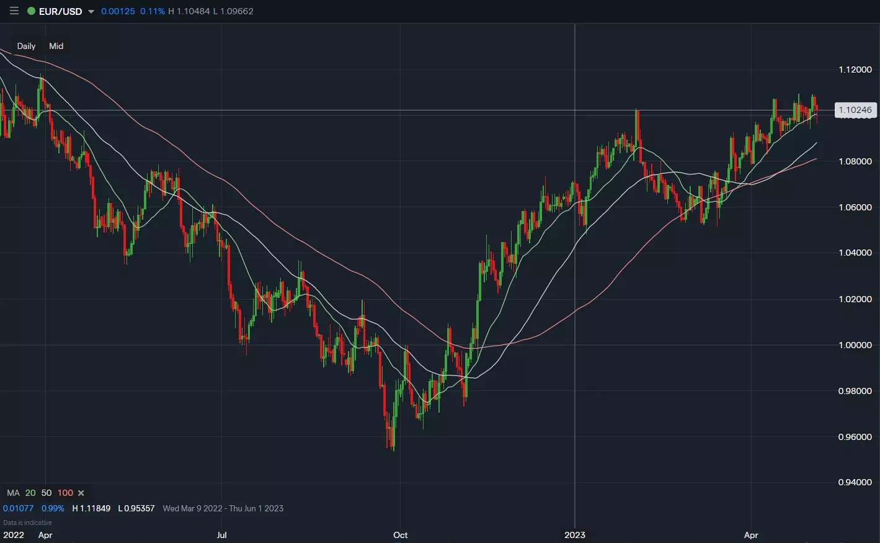Click the Oct time axis label
Image resolution: width=880 pixels, height=543 pixels.
(x=401, y=535)
